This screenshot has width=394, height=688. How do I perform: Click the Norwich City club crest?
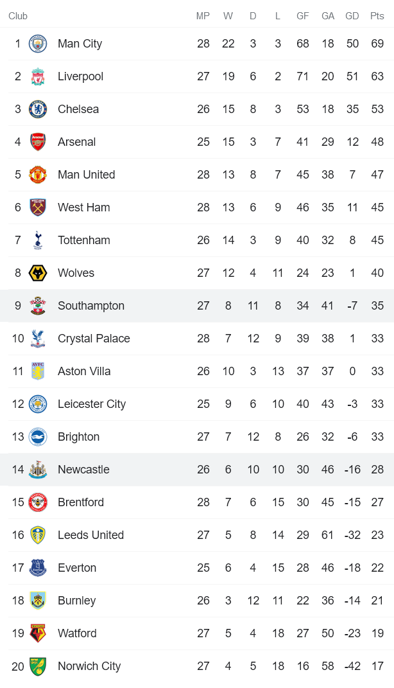pyautogui.click(x=37, y=666)
